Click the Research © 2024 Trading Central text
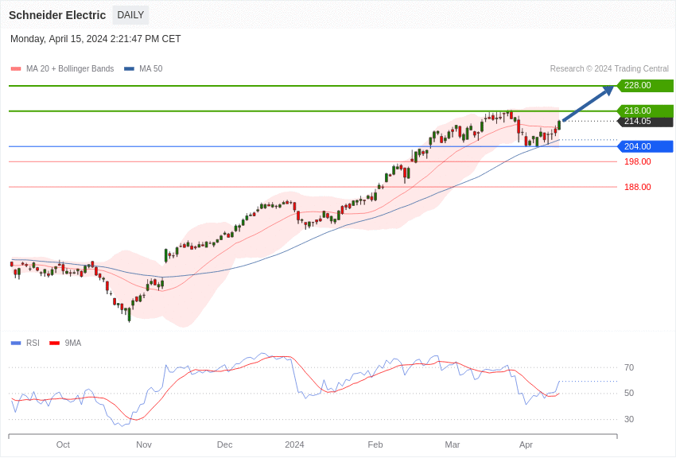This screenshot has height=458, width=676. 609,69
